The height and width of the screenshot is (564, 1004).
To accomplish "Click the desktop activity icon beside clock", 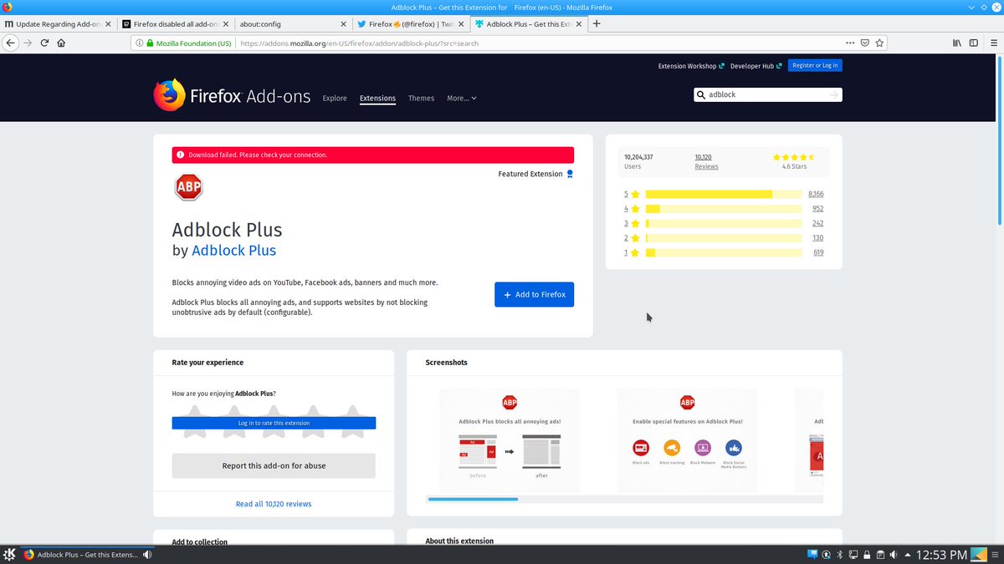I will 980,554.
